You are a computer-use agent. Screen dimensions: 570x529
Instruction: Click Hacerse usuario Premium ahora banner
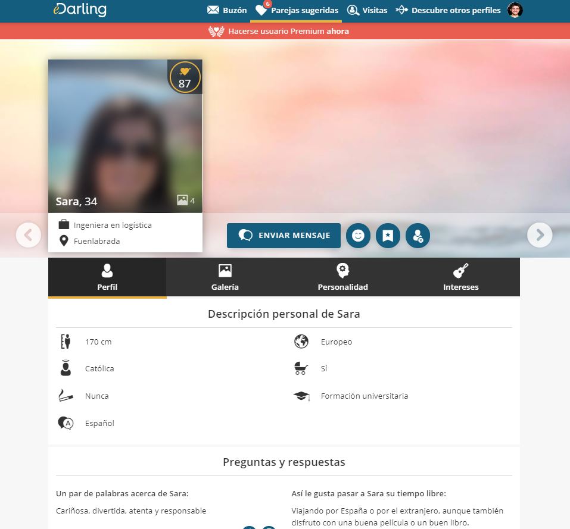pyautogui.click(x=285, y=31)
